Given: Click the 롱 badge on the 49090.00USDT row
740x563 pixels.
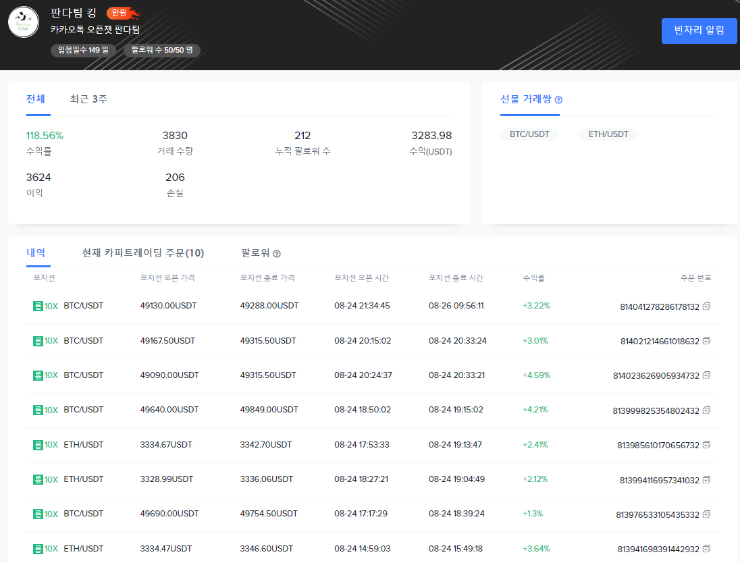Looking at the screenshot, I should pos(38,375).
